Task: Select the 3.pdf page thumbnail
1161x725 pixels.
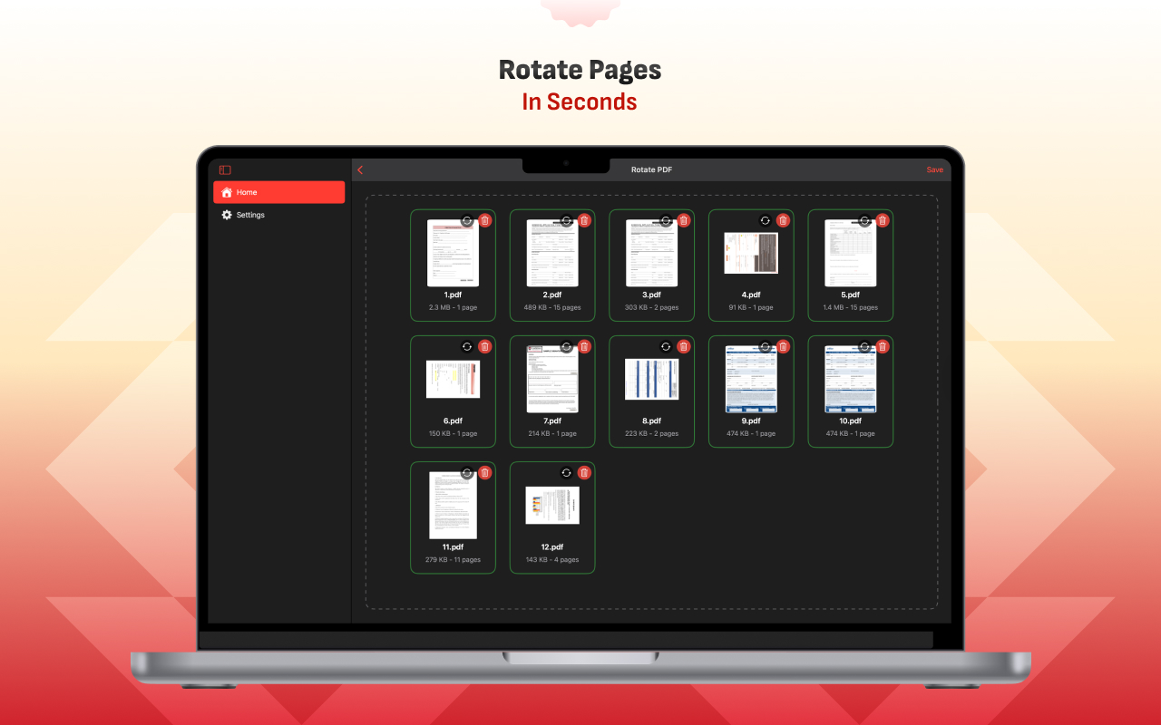Action: pos(652,253)
